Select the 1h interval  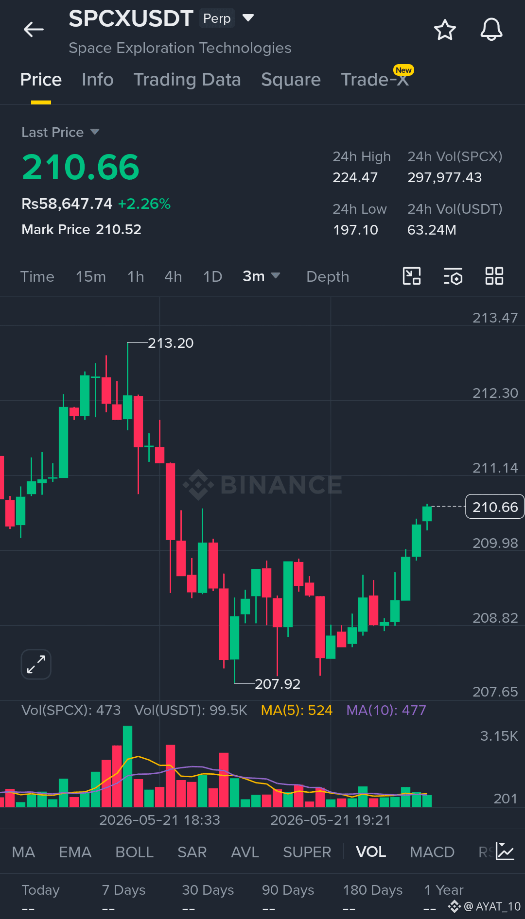click(x=136, y=276)
